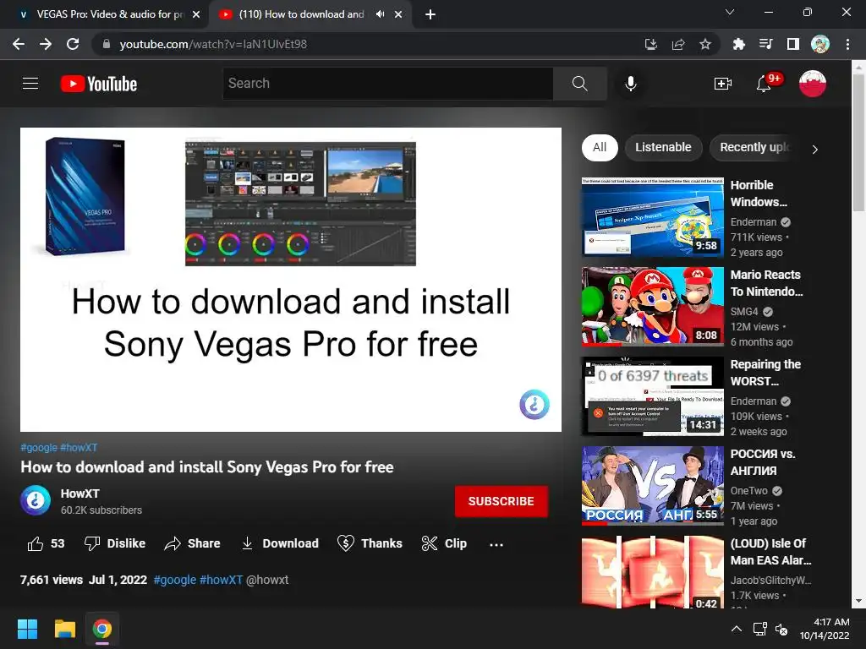
Task: Open the Windows Start menu
Action: [27, 629]
